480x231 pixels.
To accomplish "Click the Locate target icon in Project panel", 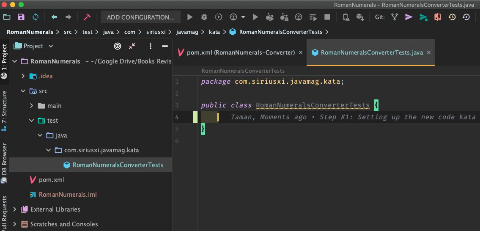I will tap(118, 46).
